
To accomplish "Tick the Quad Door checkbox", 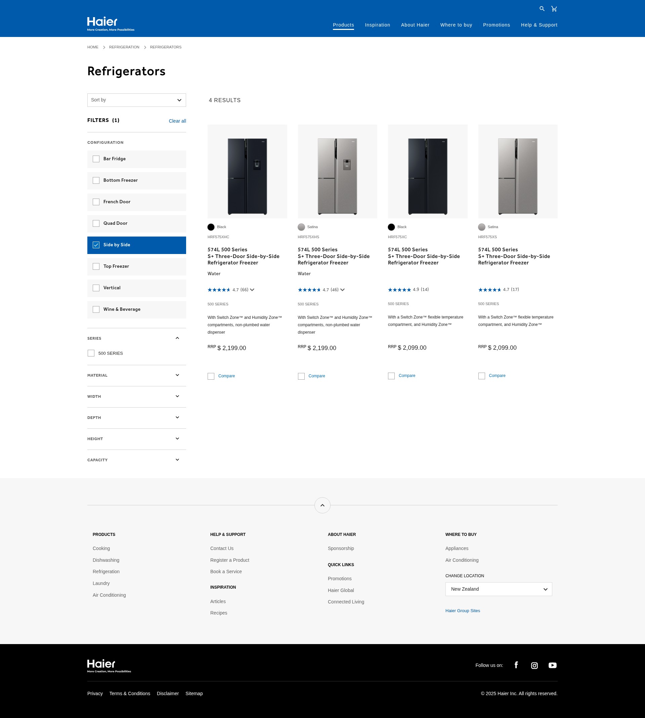I will 96,223.
